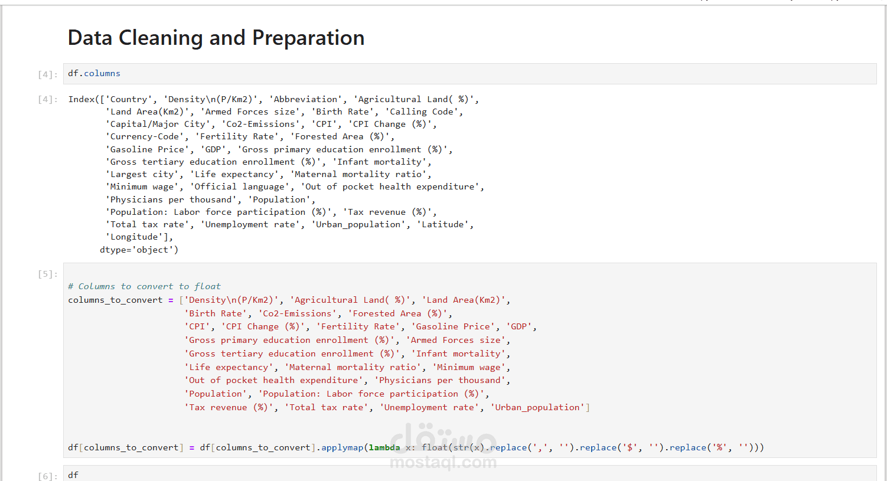Click dtype='object' in the Index output
Screen dimensions: 887x481
(137, 250)
